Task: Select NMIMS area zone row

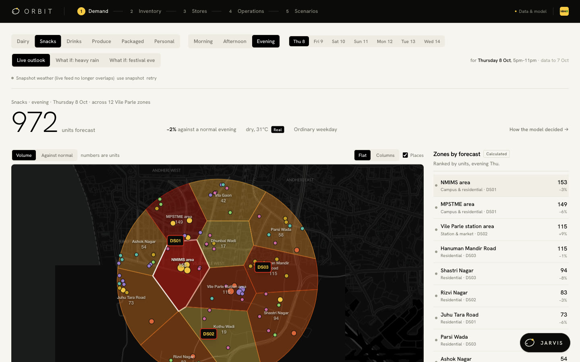Action: point(501,185)
